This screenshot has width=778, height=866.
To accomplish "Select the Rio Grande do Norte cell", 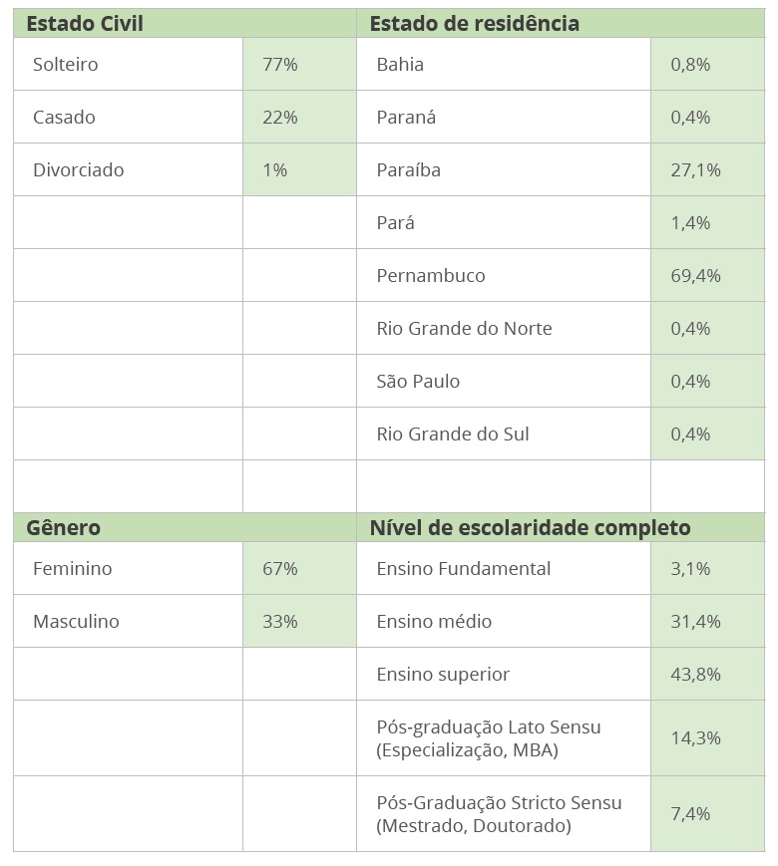I will coord(464,329).
